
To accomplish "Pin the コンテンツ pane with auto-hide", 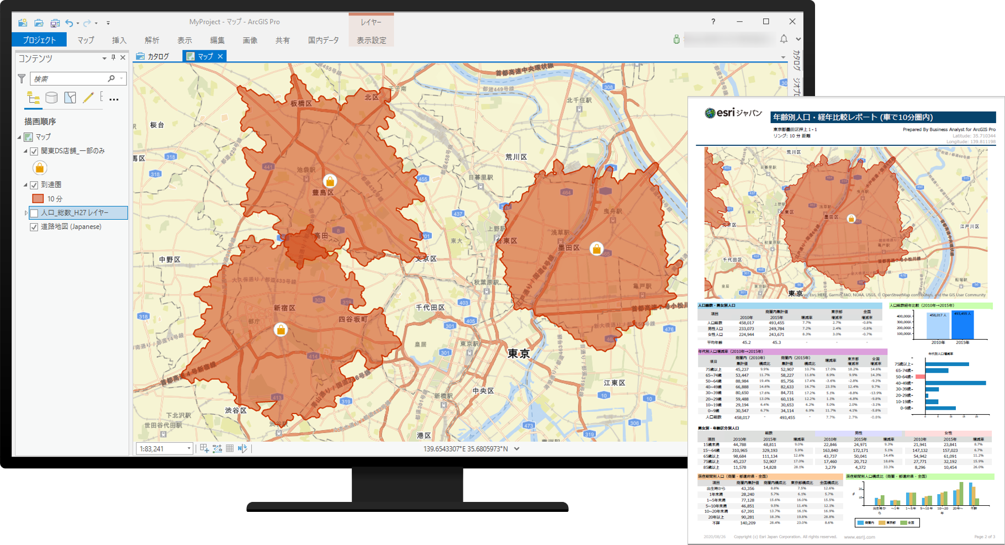I will click(x=113, y=57).
